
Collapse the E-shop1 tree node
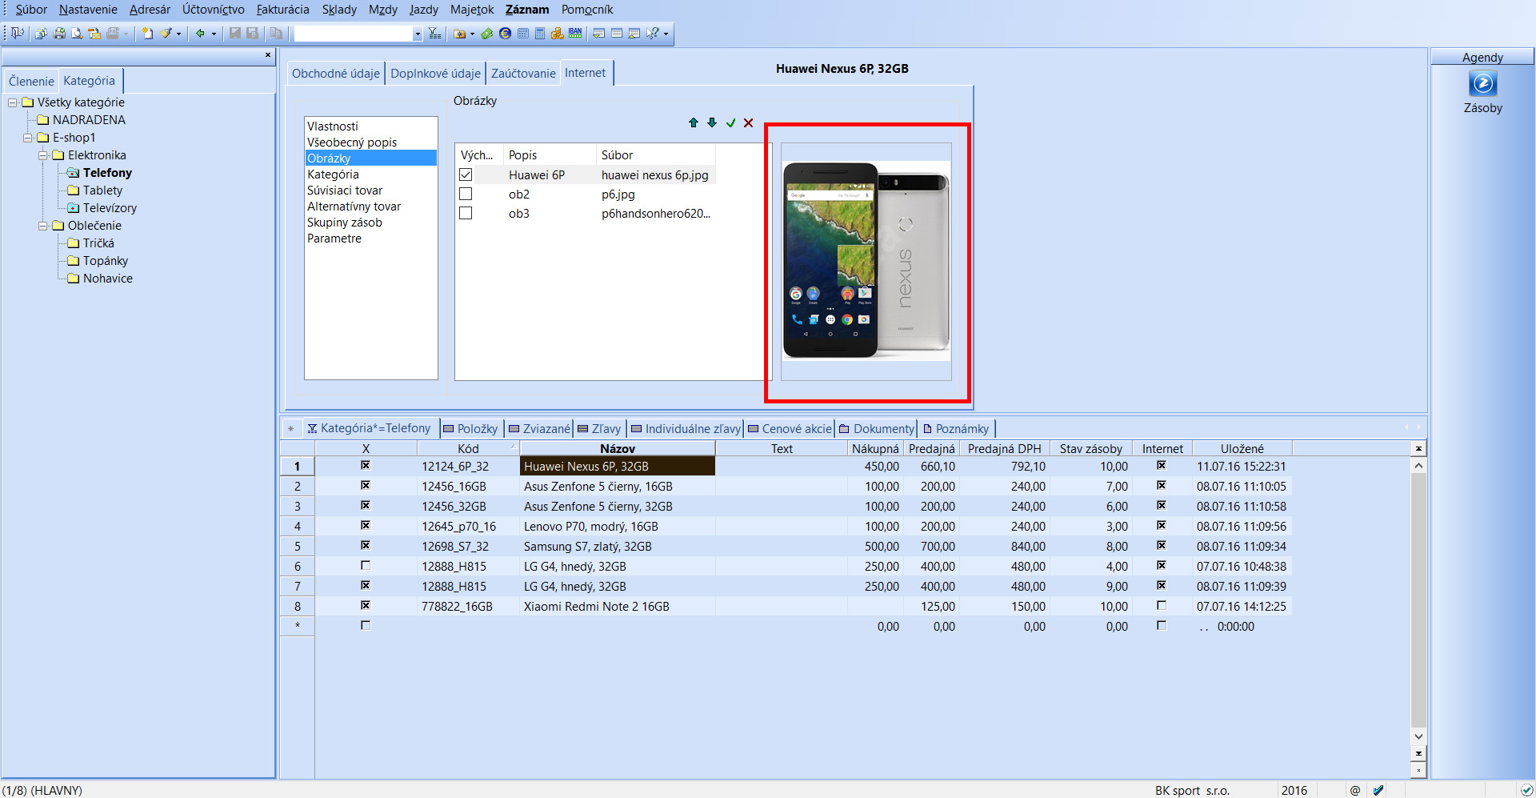pyautogui.click(x=28, y=138)
